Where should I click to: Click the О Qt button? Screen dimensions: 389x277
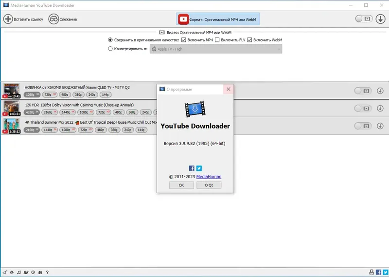(209, 185)
